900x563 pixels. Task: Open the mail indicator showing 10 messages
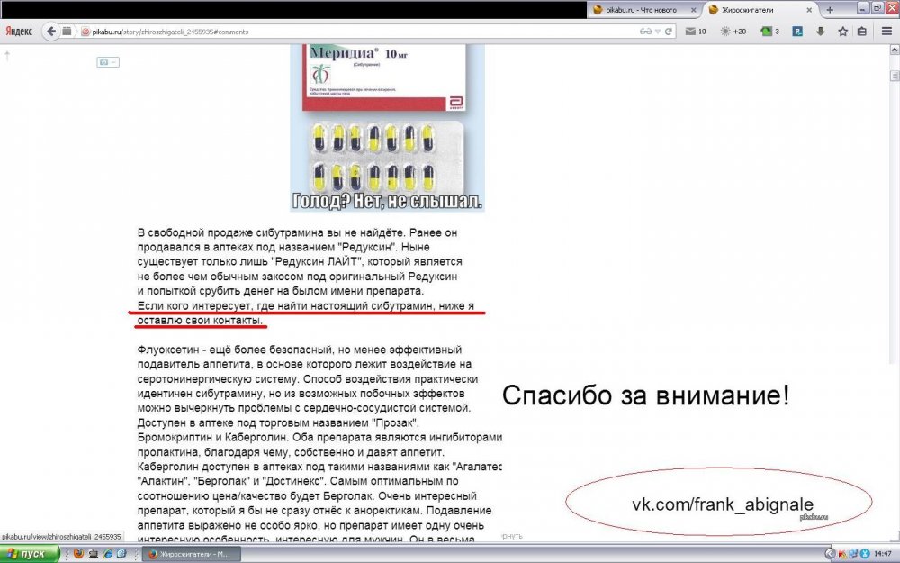[695, 32]
